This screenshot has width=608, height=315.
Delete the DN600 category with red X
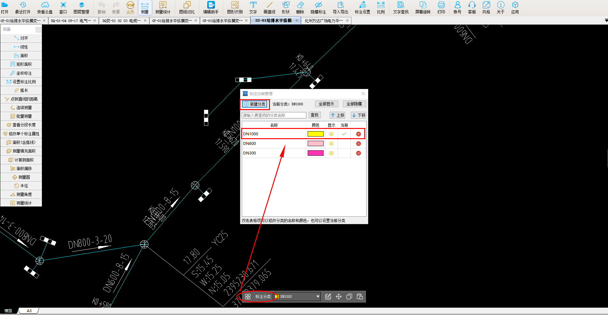tap(358, 144)
